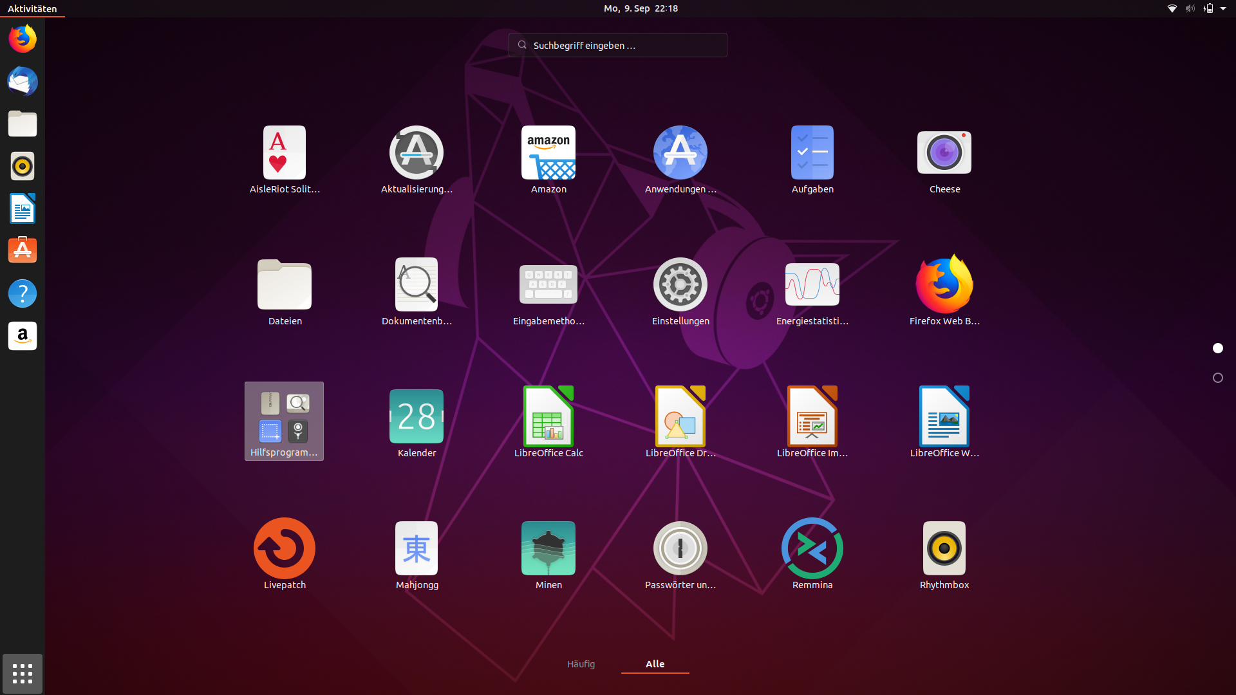The width and height of the screenshot is (1236, 695).
Task: Open Einstellungen settings
Action: pos(680,292)
